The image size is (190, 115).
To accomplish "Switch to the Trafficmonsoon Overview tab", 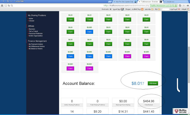I will 150,2.
